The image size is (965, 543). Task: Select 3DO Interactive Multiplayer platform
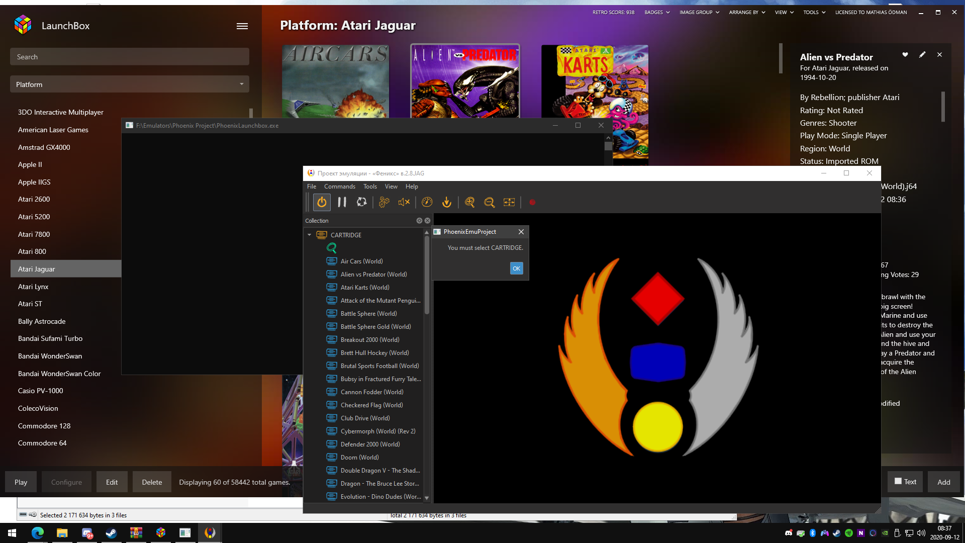[61, 112]
